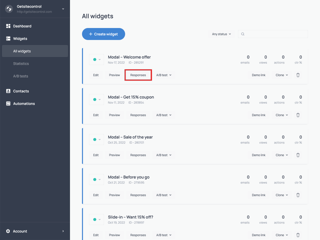Click the Create widget button
320x240 pixels.
[103, 34]
